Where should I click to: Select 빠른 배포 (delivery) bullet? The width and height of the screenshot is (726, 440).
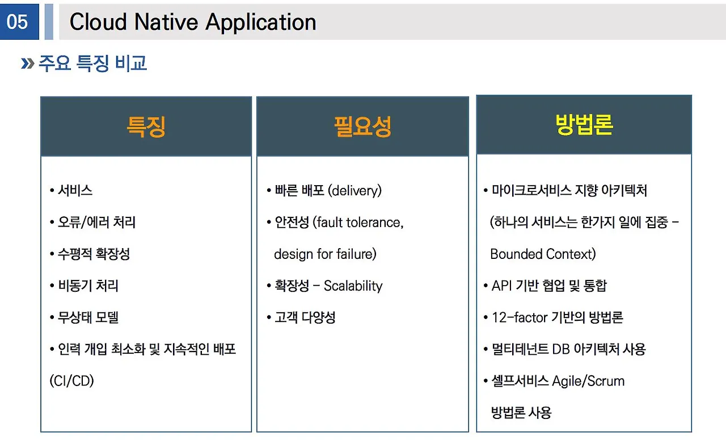click(324, 190)
